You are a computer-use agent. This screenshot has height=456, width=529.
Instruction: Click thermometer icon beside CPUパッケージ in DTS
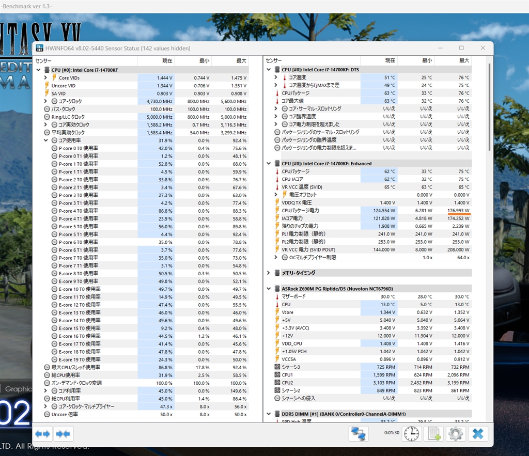coord(277,93)
